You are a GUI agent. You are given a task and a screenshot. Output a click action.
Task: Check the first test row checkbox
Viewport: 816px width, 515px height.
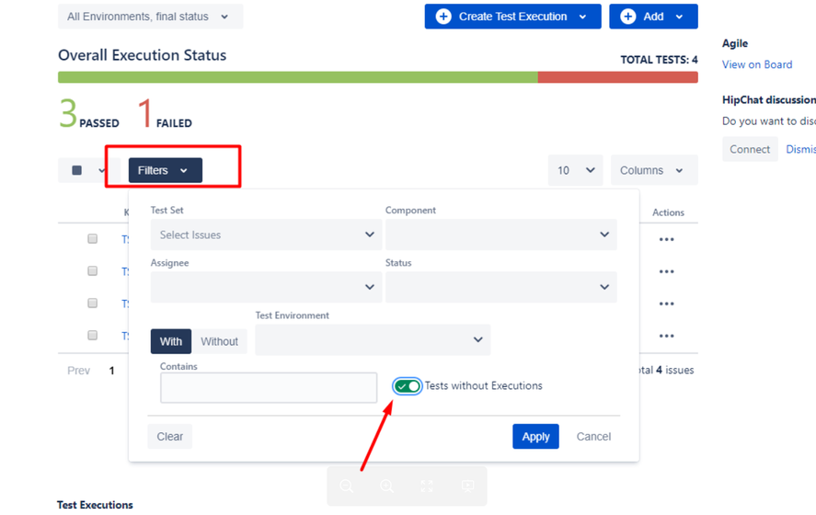93,239
